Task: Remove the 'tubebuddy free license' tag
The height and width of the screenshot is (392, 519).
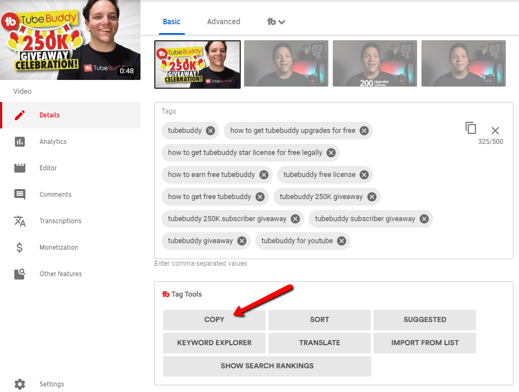Action: pyautogui.click(x=364, y=175)
